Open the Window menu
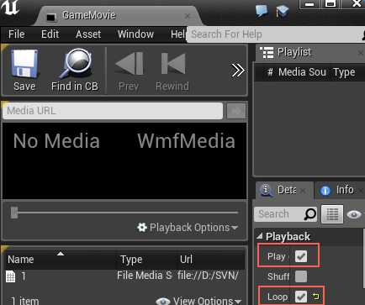 point(135,34)
